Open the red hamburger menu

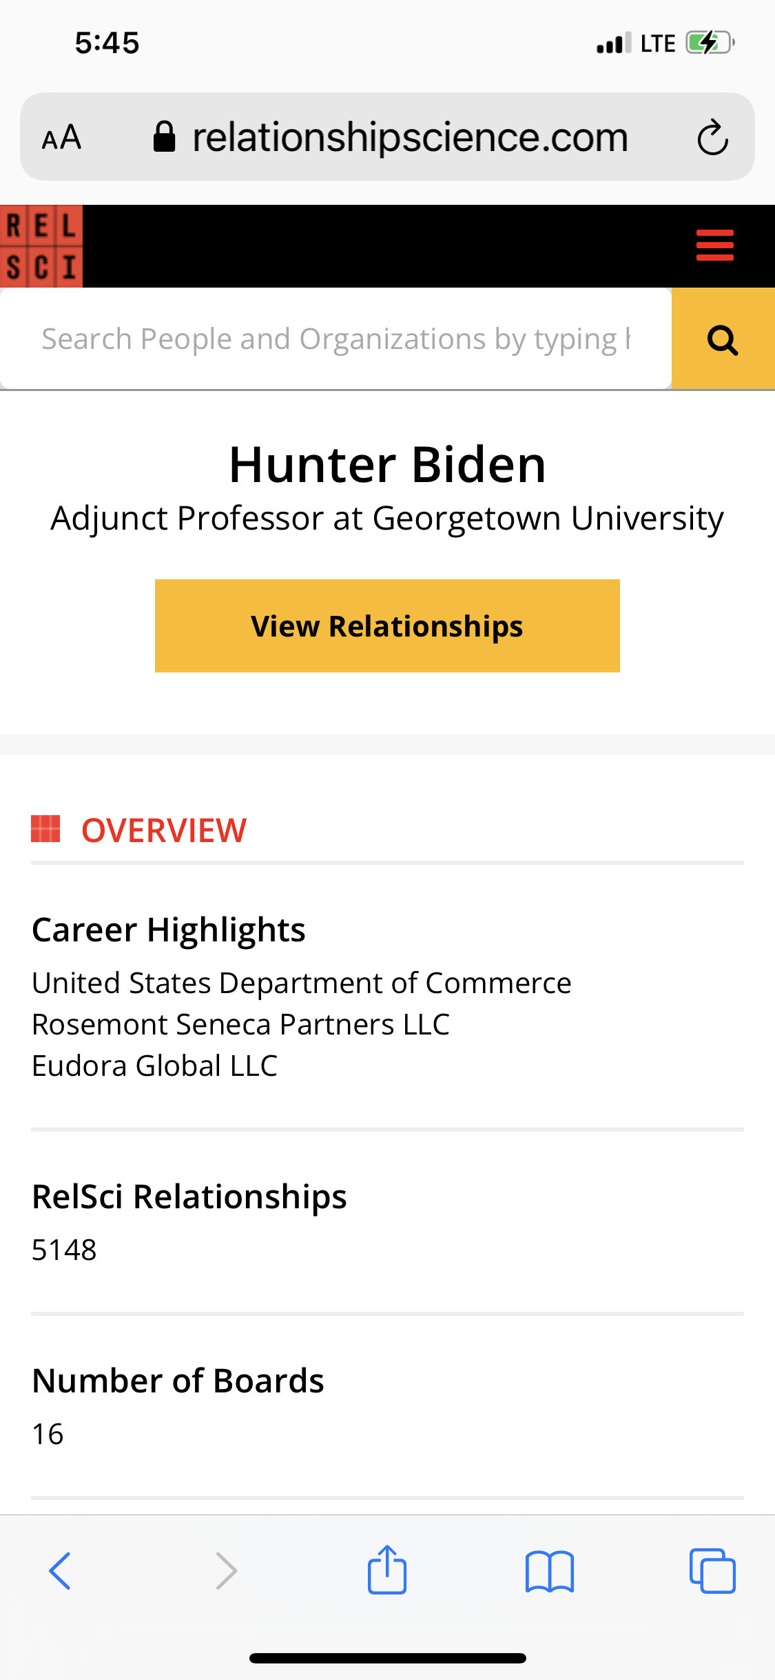(714, 246)
